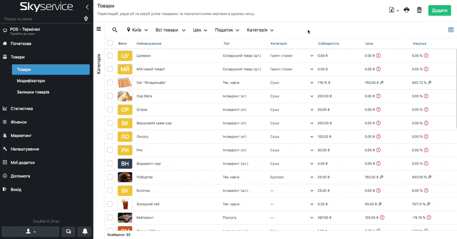Click the notifications bell icon
The image size is (457, 239).
[85, 231]
